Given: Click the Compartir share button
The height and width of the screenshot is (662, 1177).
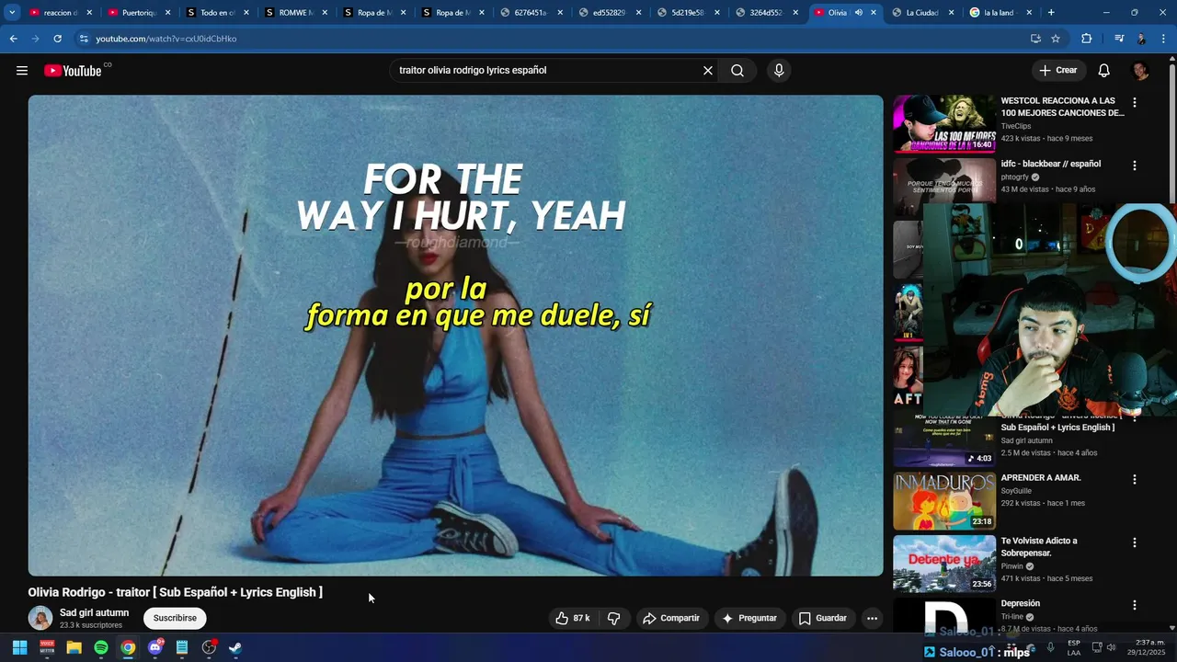Looking at the screenshot, I should (671, 618).
